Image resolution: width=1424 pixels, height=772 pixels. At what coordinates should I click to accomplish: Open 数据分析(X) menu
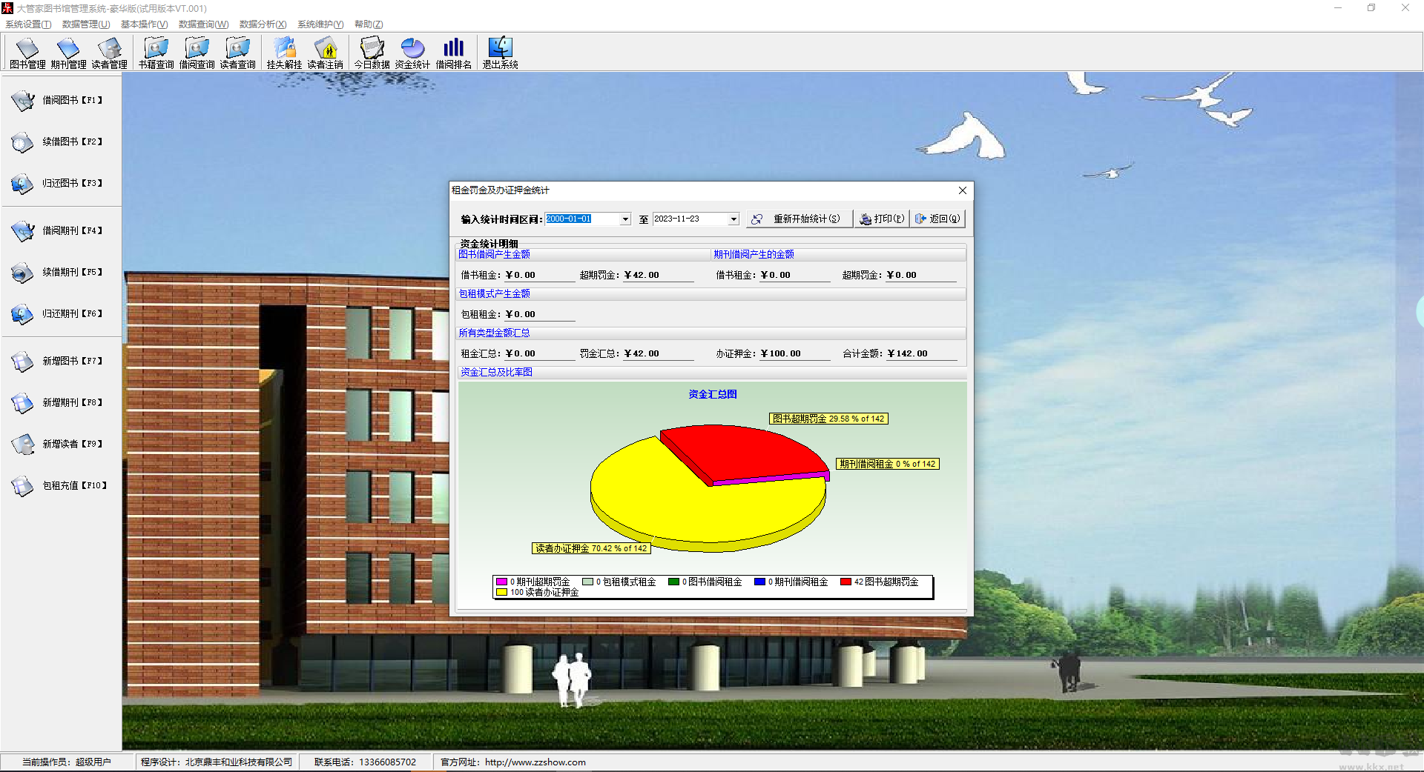tap(263, 24)
